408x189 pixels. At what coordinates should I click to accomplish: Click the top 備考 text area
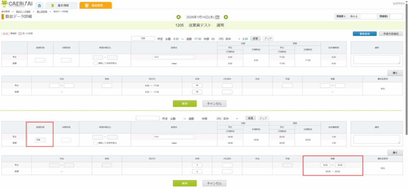376,60
